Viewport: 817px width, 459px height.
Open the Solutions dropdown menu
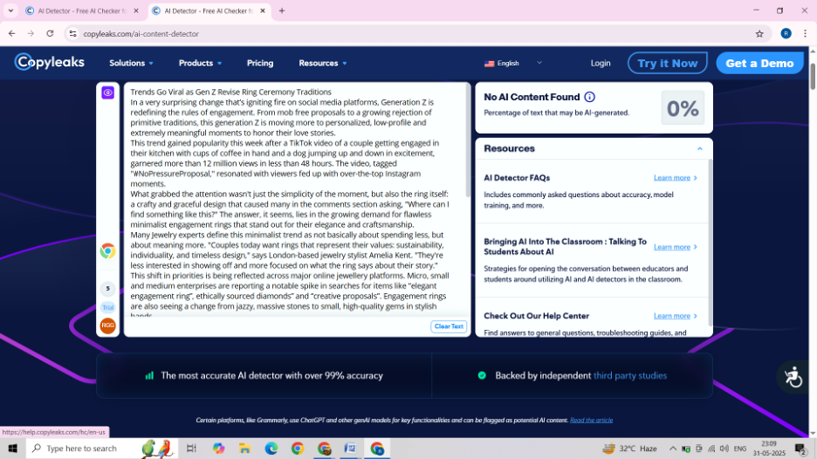[131, 63]
